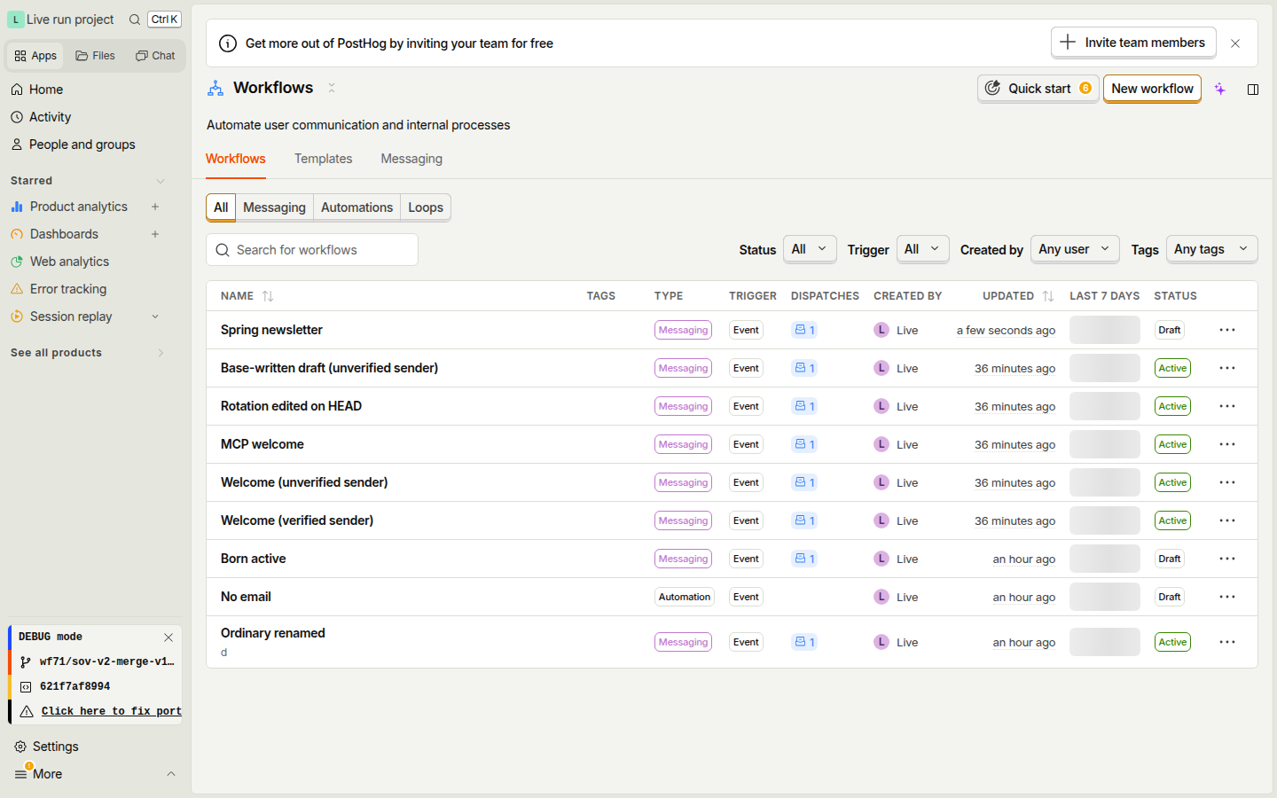The height and width of the screenshot is (798, 1277).
Task: Switch to the Messaging top-level tab
Action: coord(411,159)
